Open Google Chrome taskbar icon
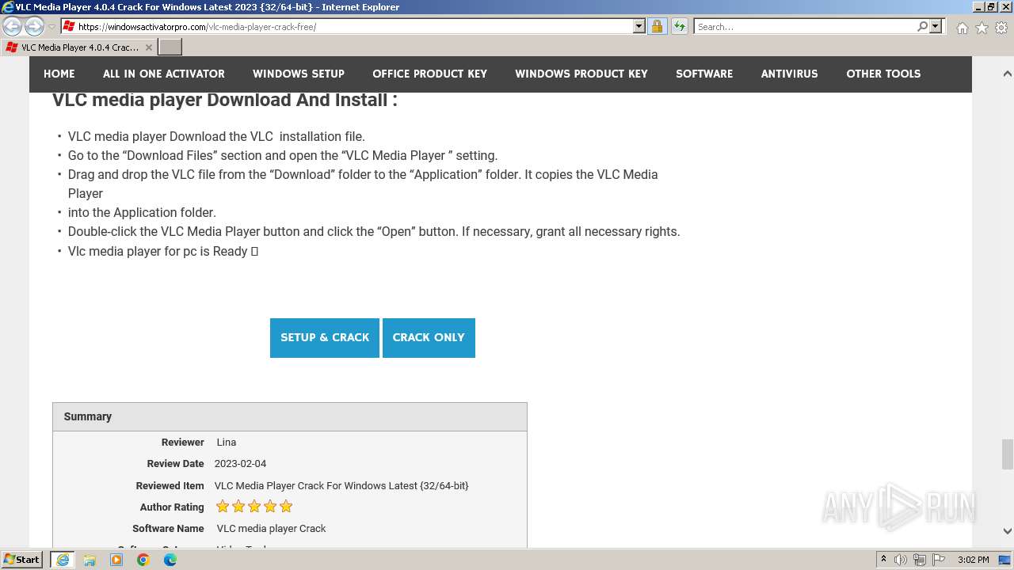This screenshot has height=570, width=1014. coord(143,560)
